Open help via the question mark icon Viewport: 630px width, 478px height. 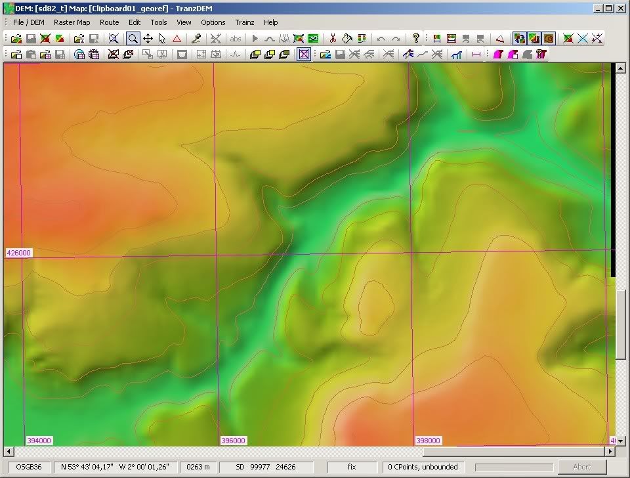415,39
